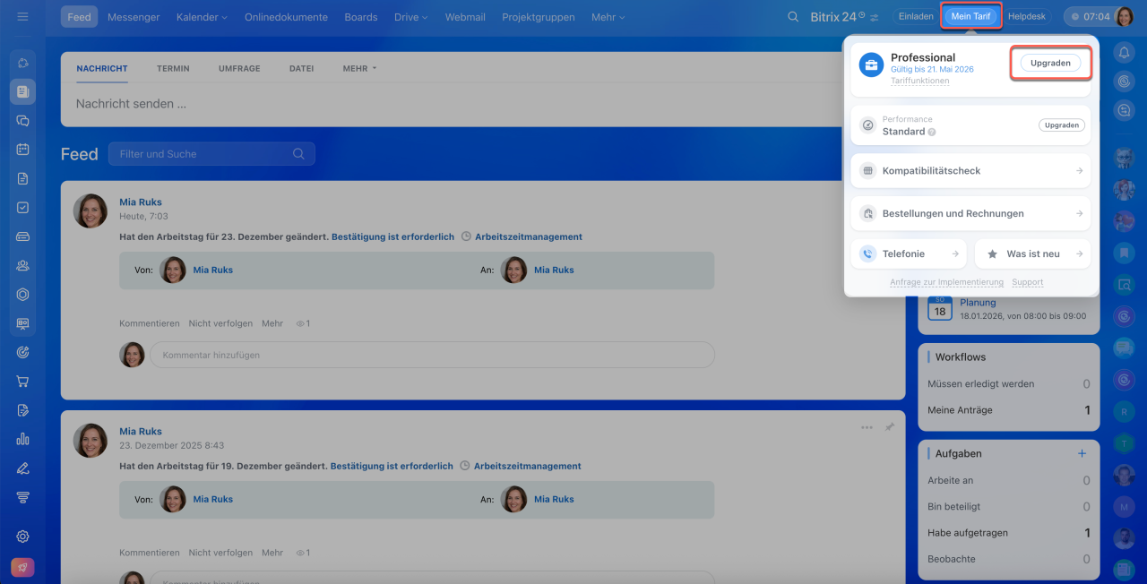The image size is (1147, 584).
Task: Open the Feed icon in left sidebar
Action: tap(23, 91)
